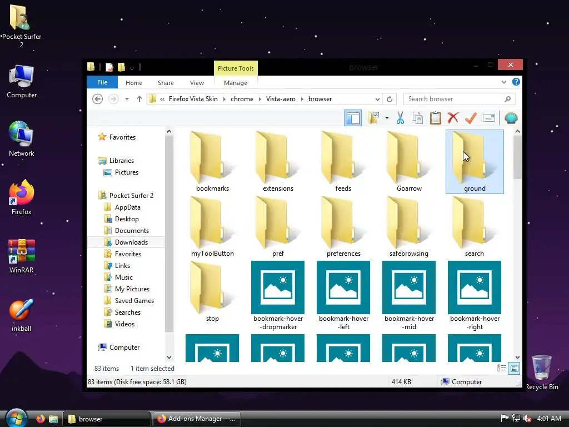Open the File ribbon tab
569x427 pixels.
coord(102,82)
